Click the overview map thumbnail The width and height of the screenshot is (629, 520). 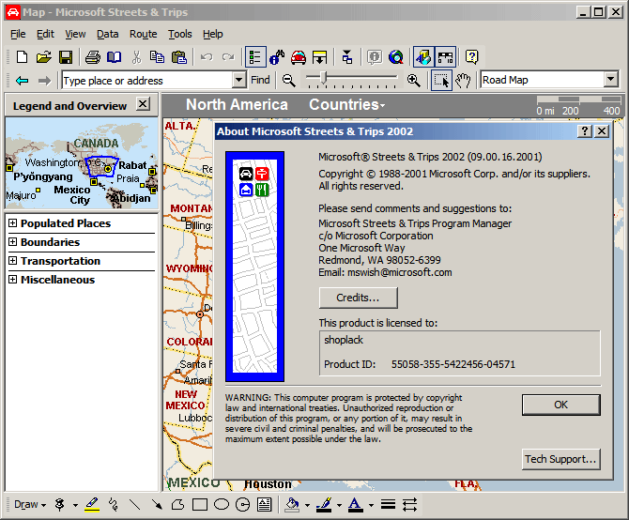[x=82, y=163]
